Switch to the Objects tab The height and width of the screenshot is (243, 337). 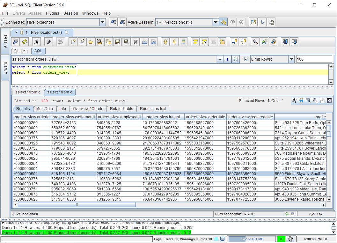[21, 51]
